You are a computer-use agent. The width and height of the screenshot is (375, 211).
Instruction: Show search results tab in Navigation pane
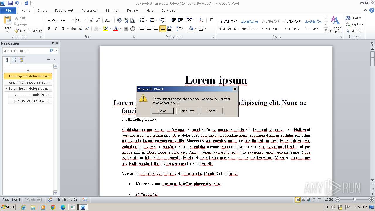coord(21,60)
